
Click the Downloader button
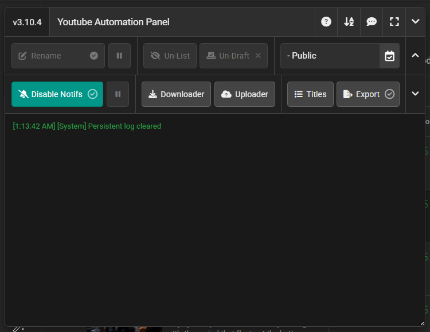pos(176,94)
